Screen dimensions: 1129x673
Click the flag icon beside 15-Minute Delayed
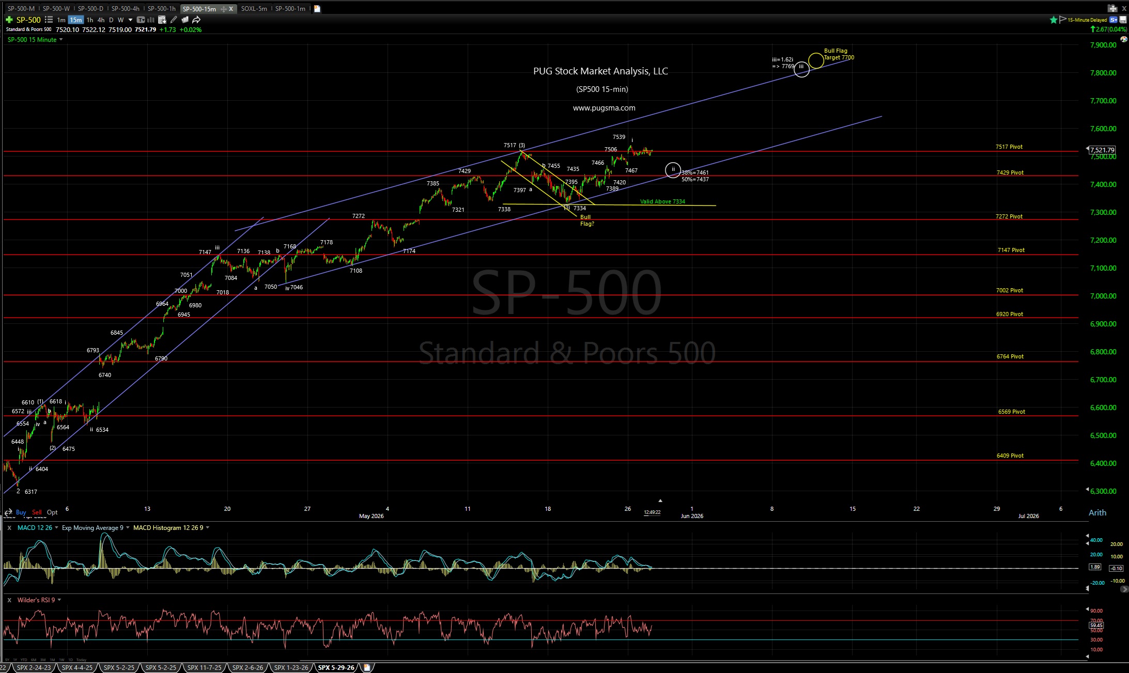[1062, 20]
